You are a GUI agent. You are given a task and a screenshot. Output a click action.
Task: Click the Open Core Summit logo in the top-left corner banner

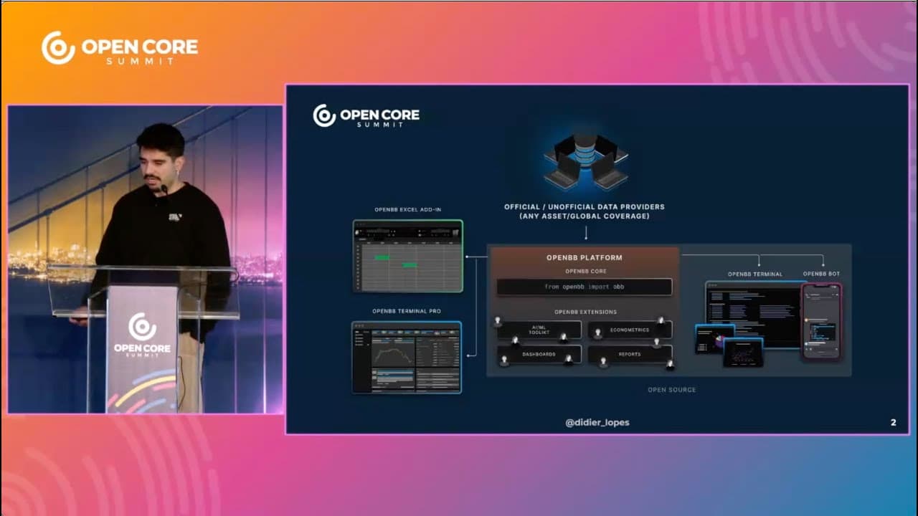(x=119, y=49)
